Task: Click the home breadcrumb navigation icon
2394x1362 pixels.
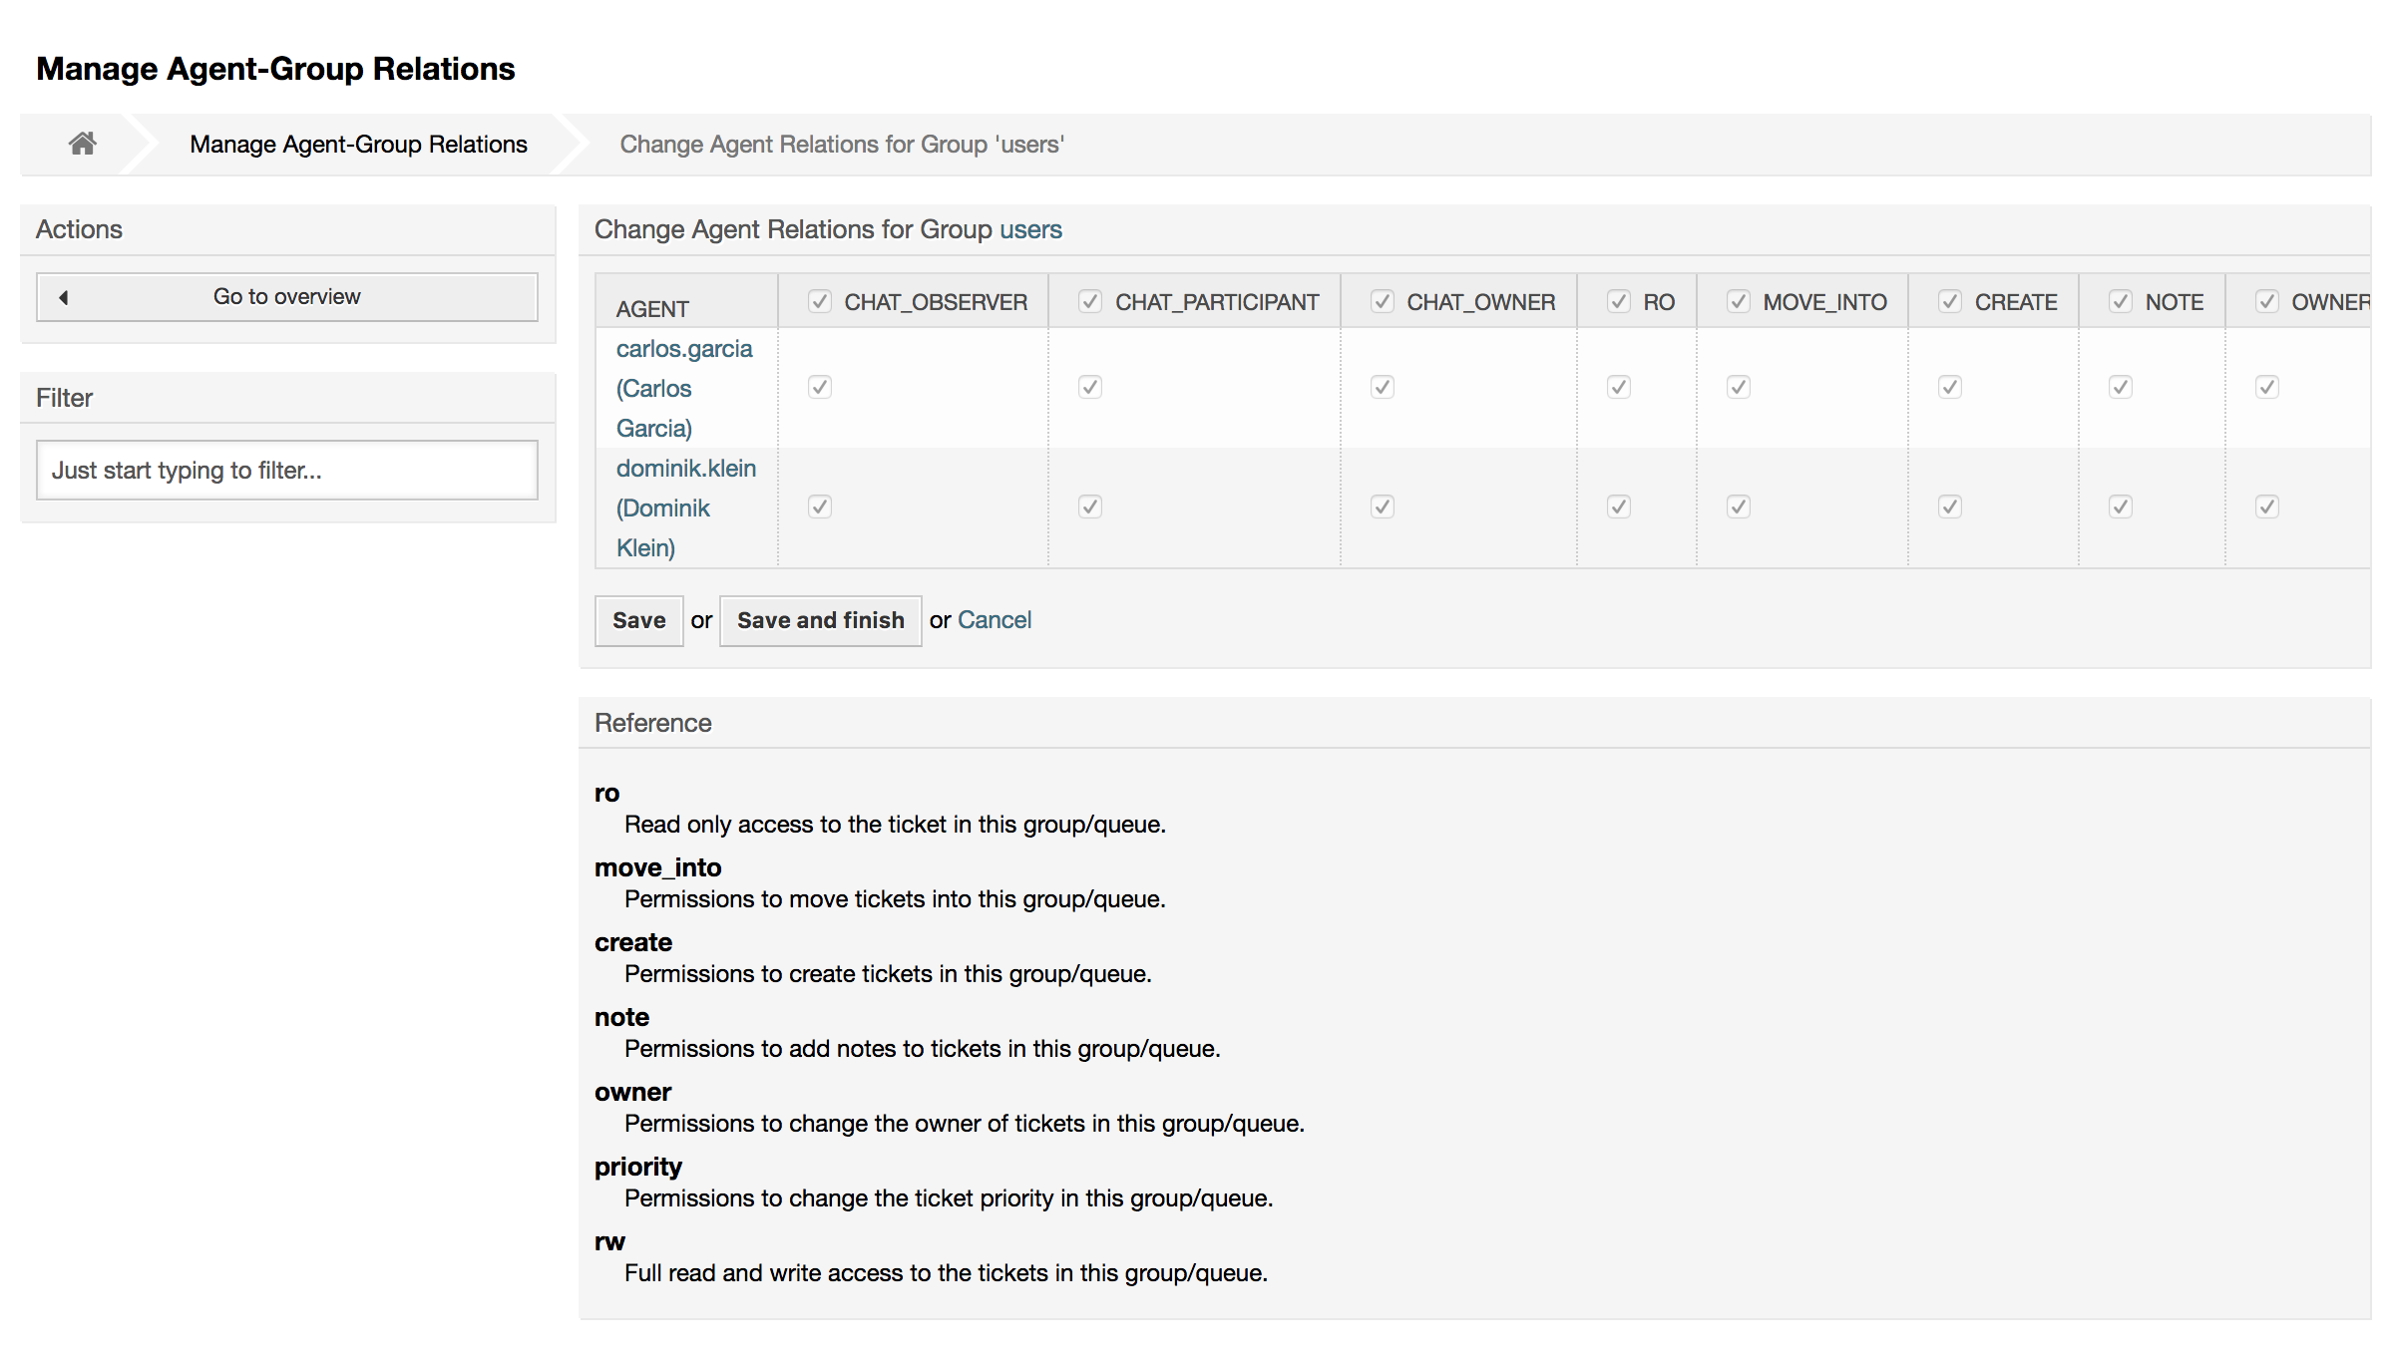Action: coord(82,143)
